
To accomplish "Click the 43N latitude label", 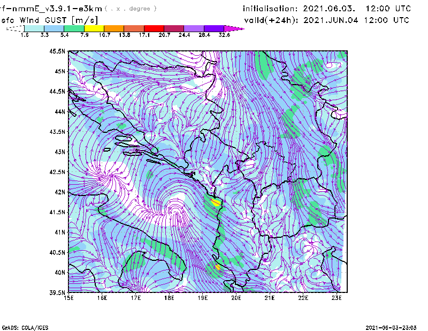I will [60, 152].
